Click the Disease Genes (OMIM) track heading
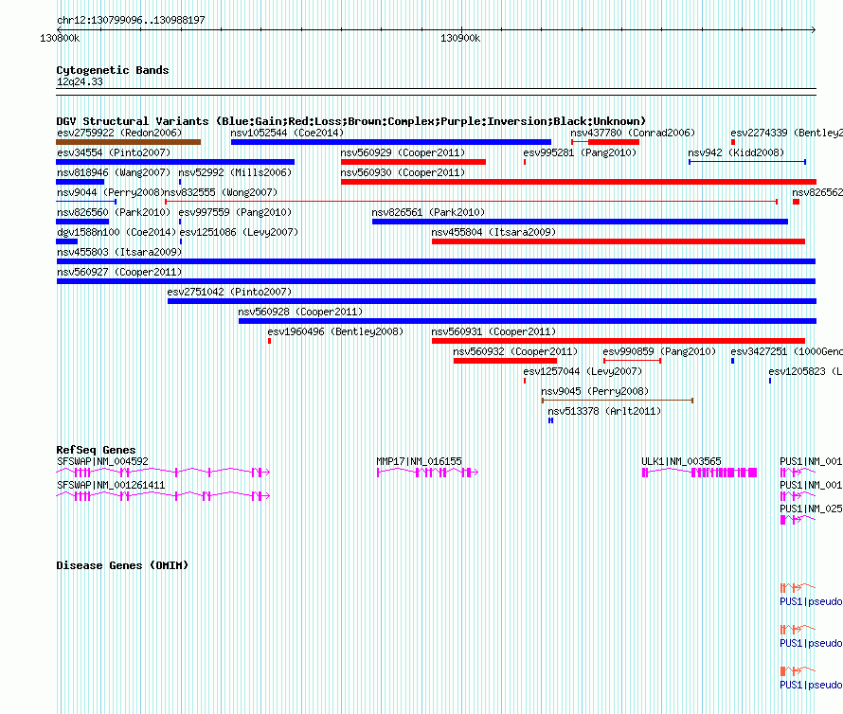Image resolution: width=843 pixels, height=714 pixels. [x=122, y=565]
